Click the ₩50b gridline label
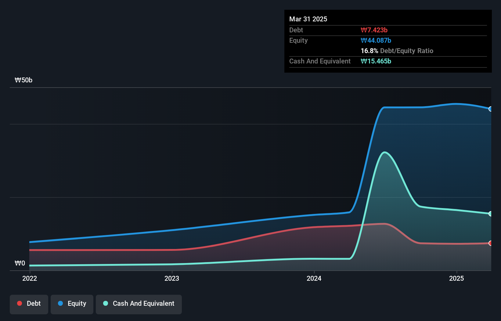 click(23, 80)
